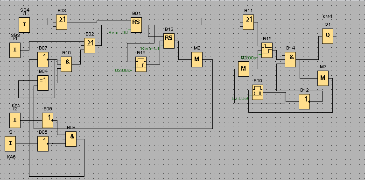
Task: Select the B03 OR gate block
Action: 62,22
